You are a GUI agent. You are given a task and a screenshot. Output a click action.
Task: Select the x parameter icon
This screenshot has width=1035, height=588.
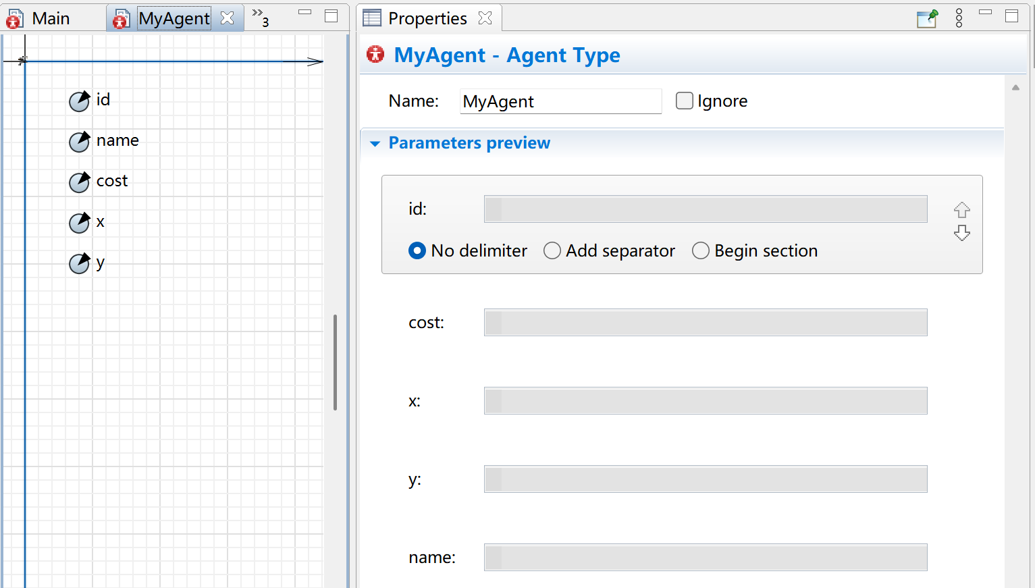[79, 223]
